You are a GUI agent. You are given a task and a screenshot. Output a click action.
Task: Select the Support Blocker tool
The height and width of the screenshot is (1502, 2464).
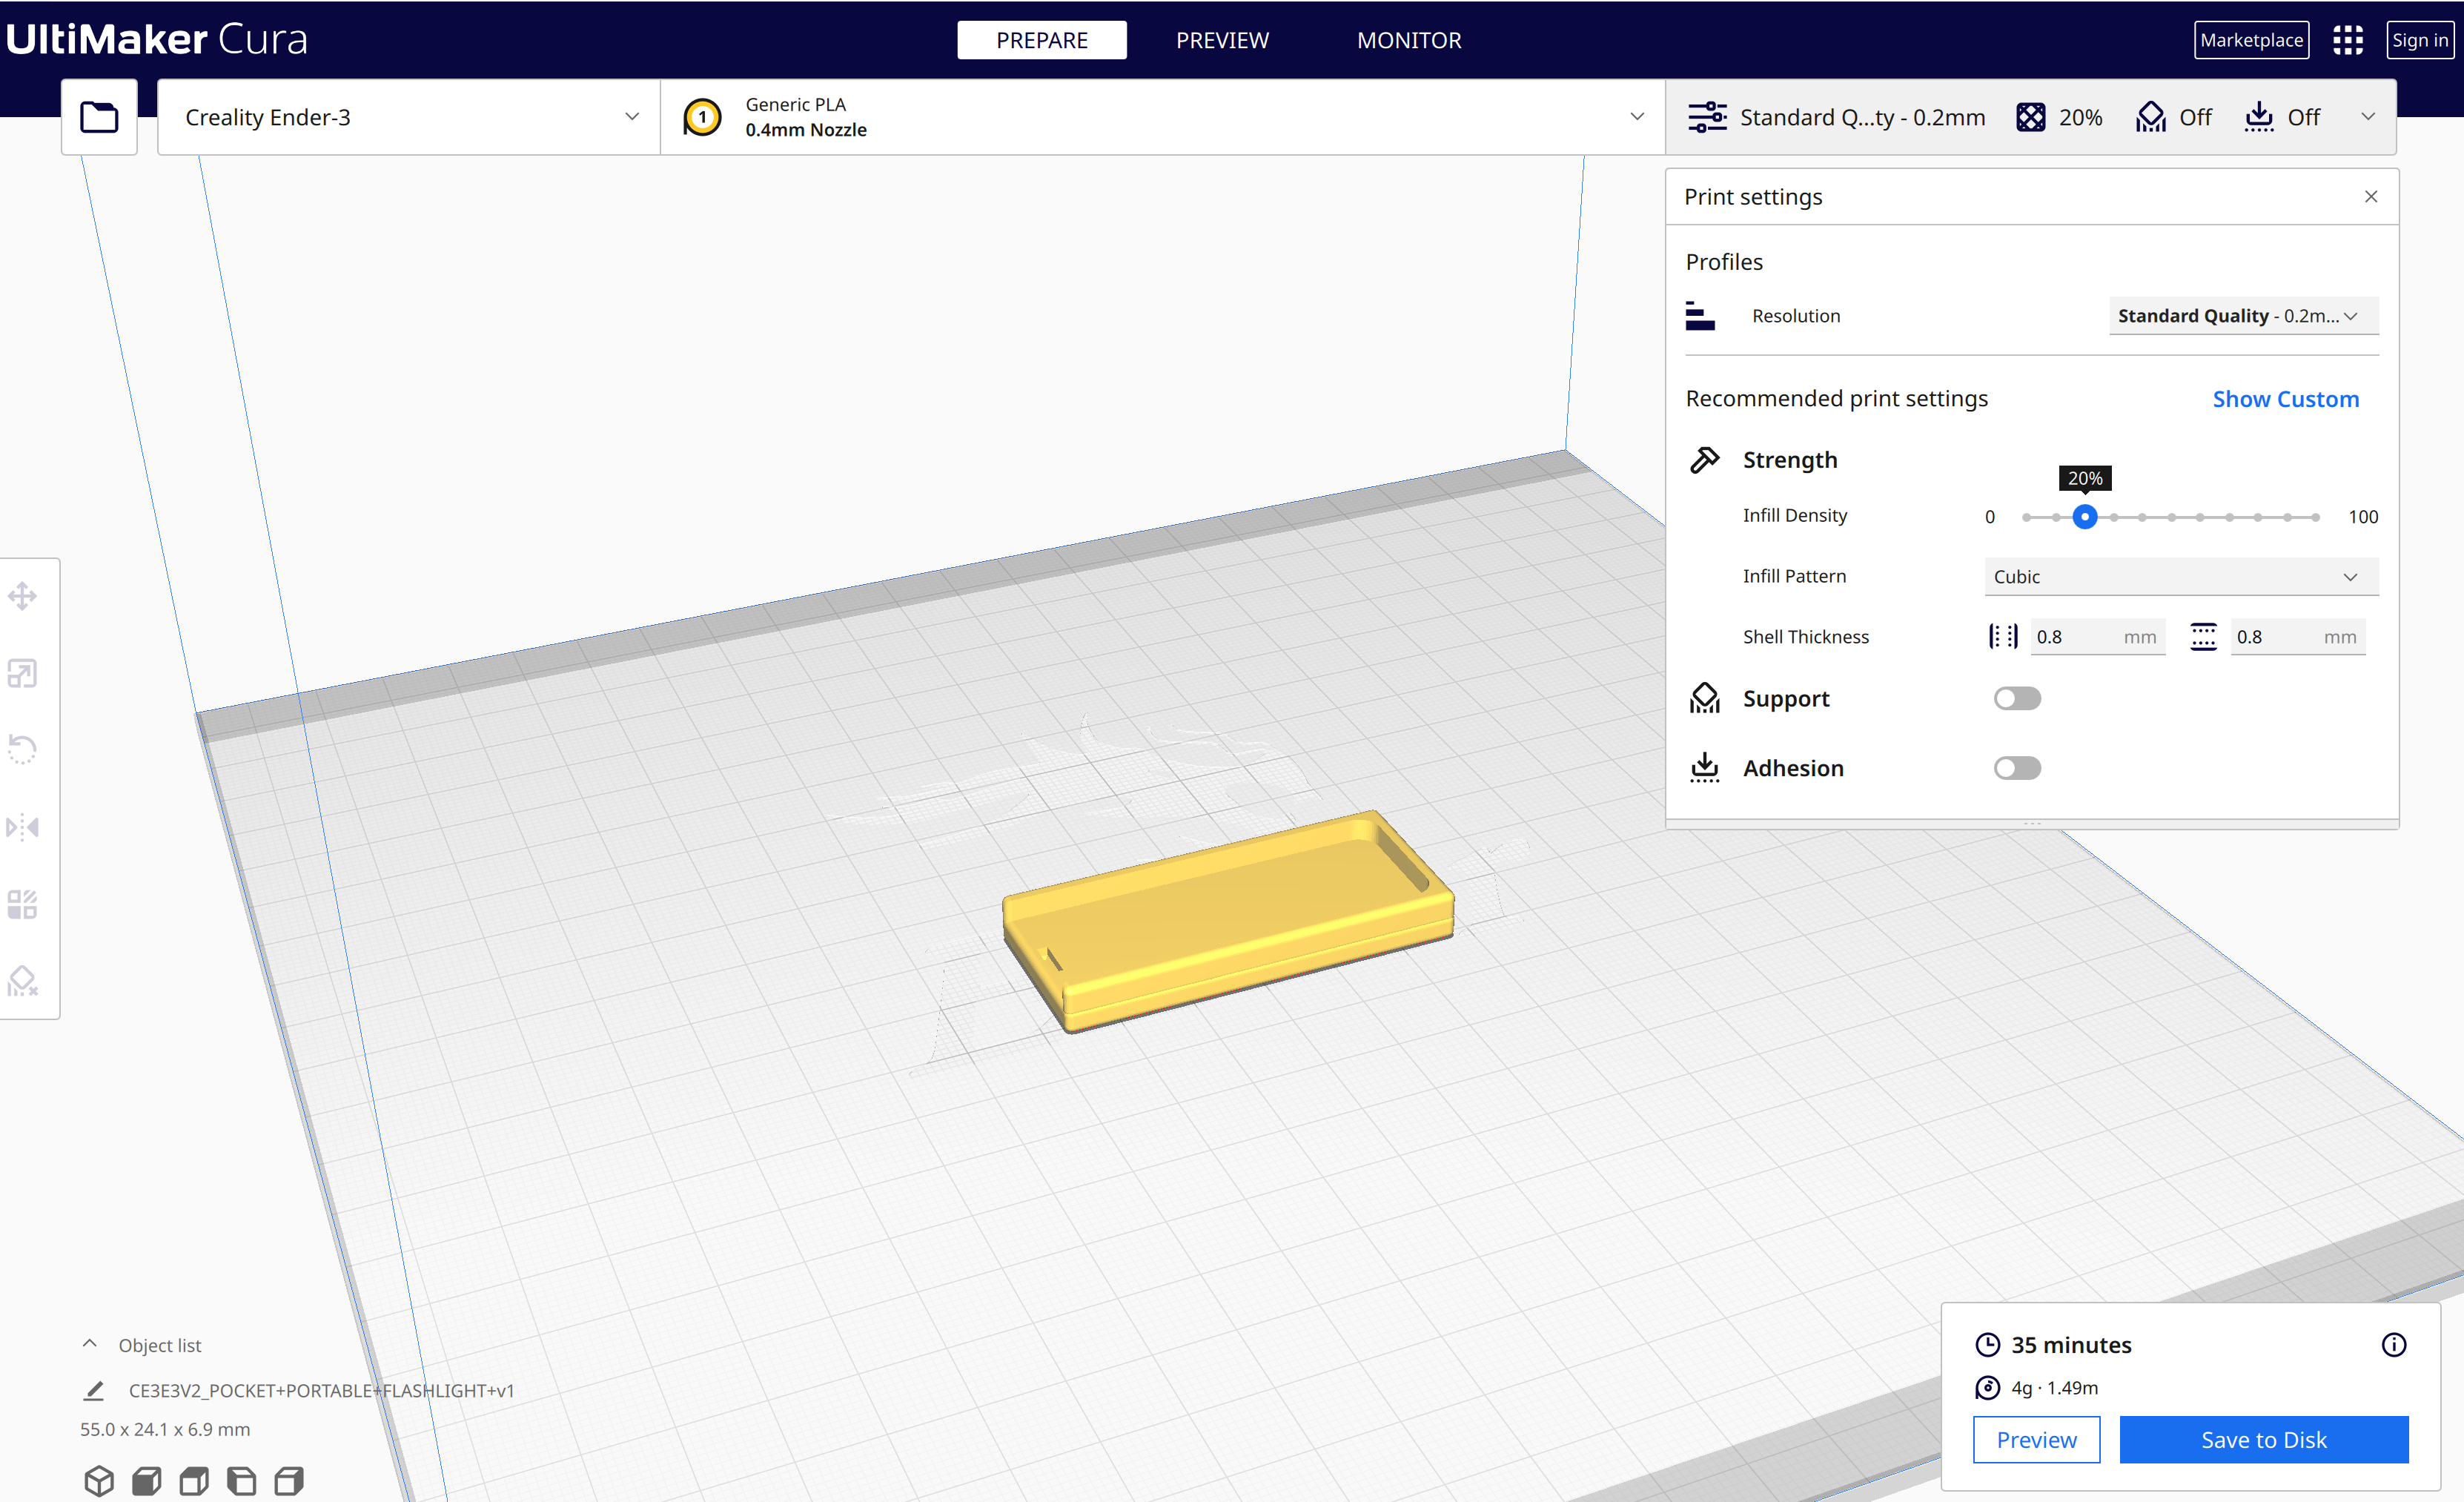(x=23, y=981)
